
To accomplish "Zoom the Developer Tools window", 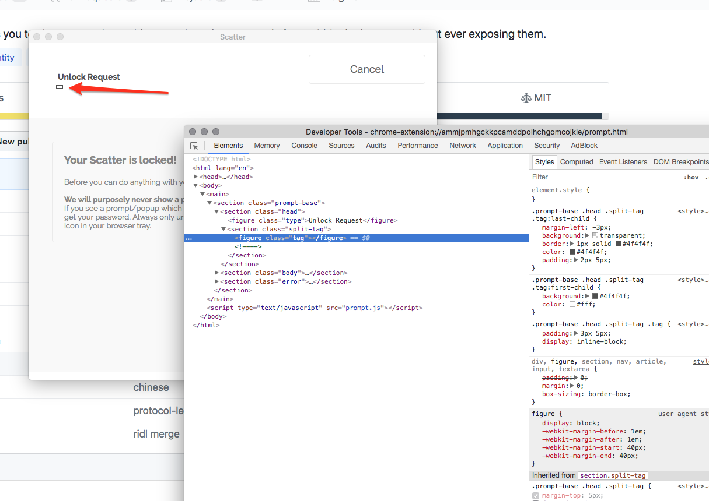I will tap(216, 132).
